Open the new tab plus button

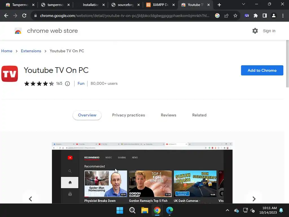tap(219, 5)
